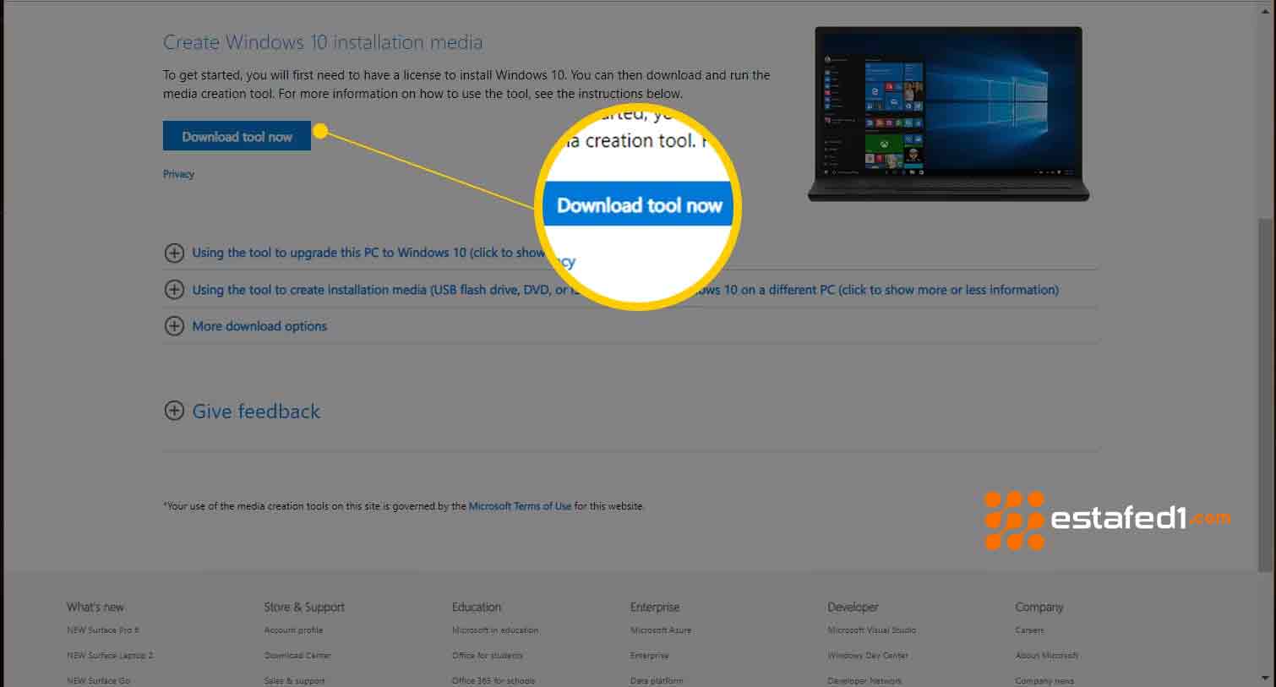Open the Give feedback plus icon
The width and height of the screenshot is (1276, 687).
[x=174, y=412]
